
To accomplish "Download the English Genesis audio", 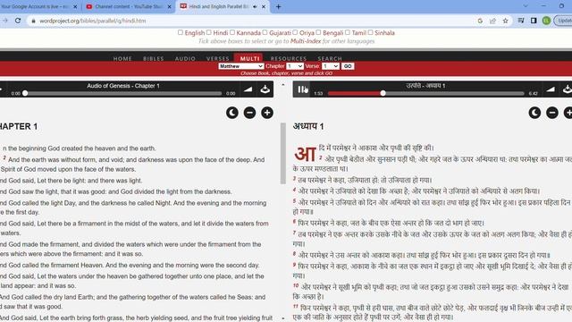I will 265,89.
